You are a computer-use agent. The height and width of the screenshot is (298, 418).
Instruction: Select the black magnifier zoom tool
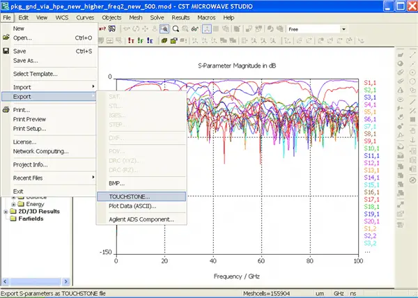tap(176, 29)
